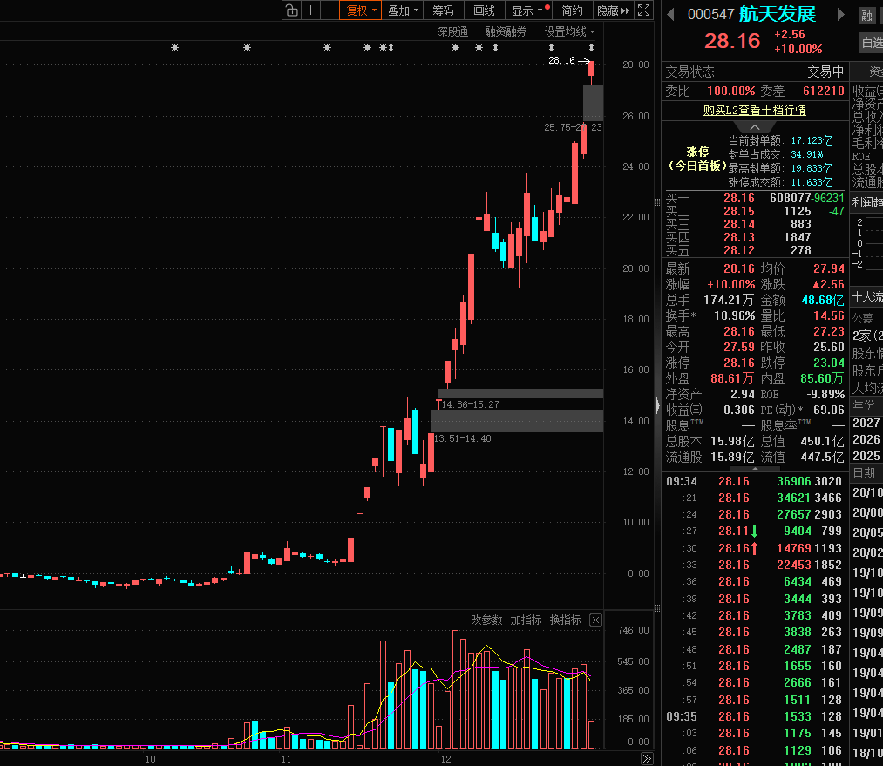Click double-arrow scroll icon at chart bottom
This screenshot has width=883, height=766.
pos(646,758)
